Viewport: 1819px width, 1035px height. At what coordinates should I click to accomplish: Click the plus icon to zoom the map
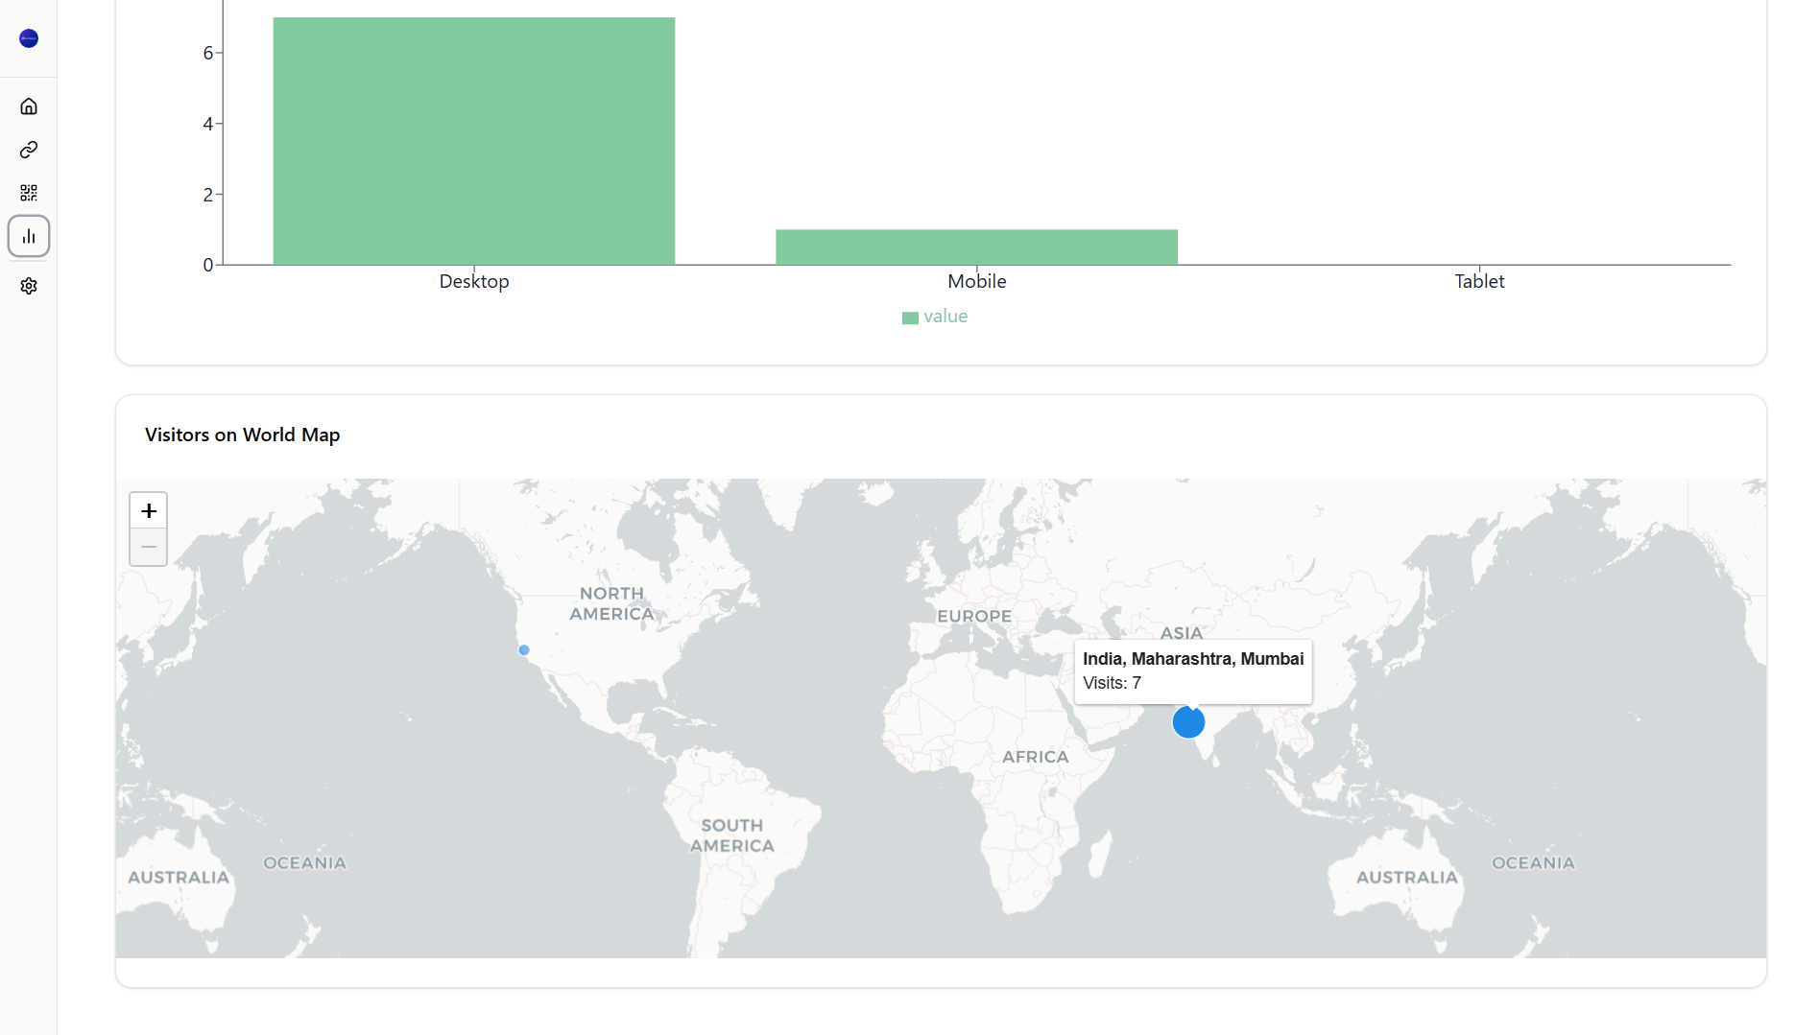tap(148, 510)
